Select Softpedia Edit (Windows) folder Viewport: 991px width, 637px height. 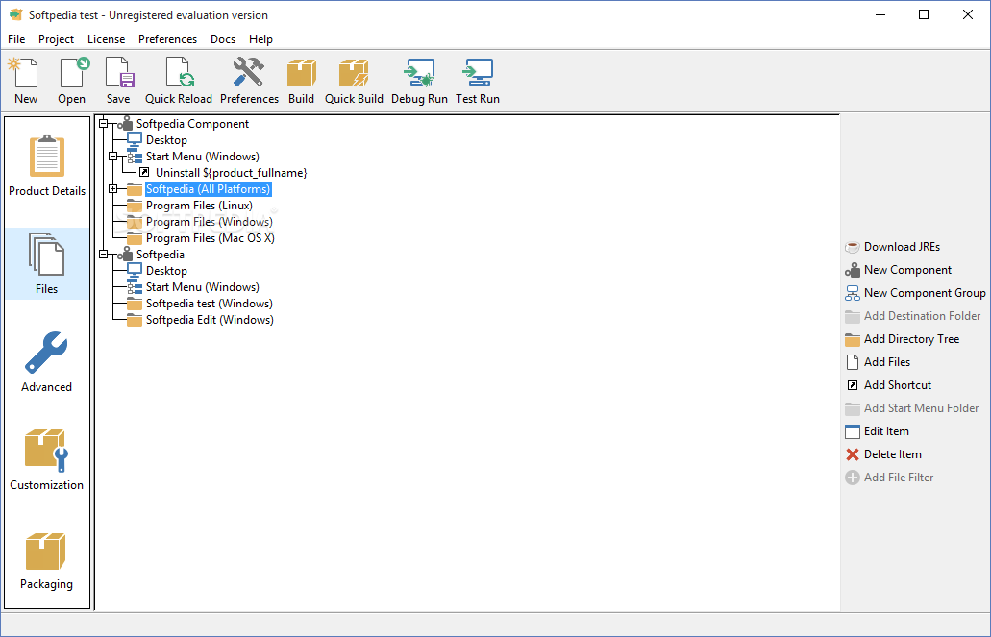click(210, 320)
